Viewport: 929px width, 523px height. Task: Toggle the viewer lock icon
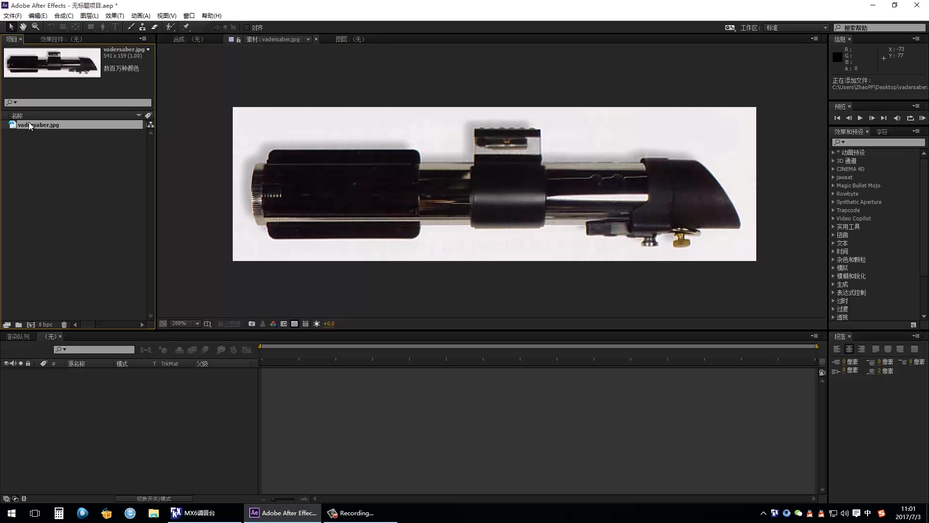click(239, 40)
